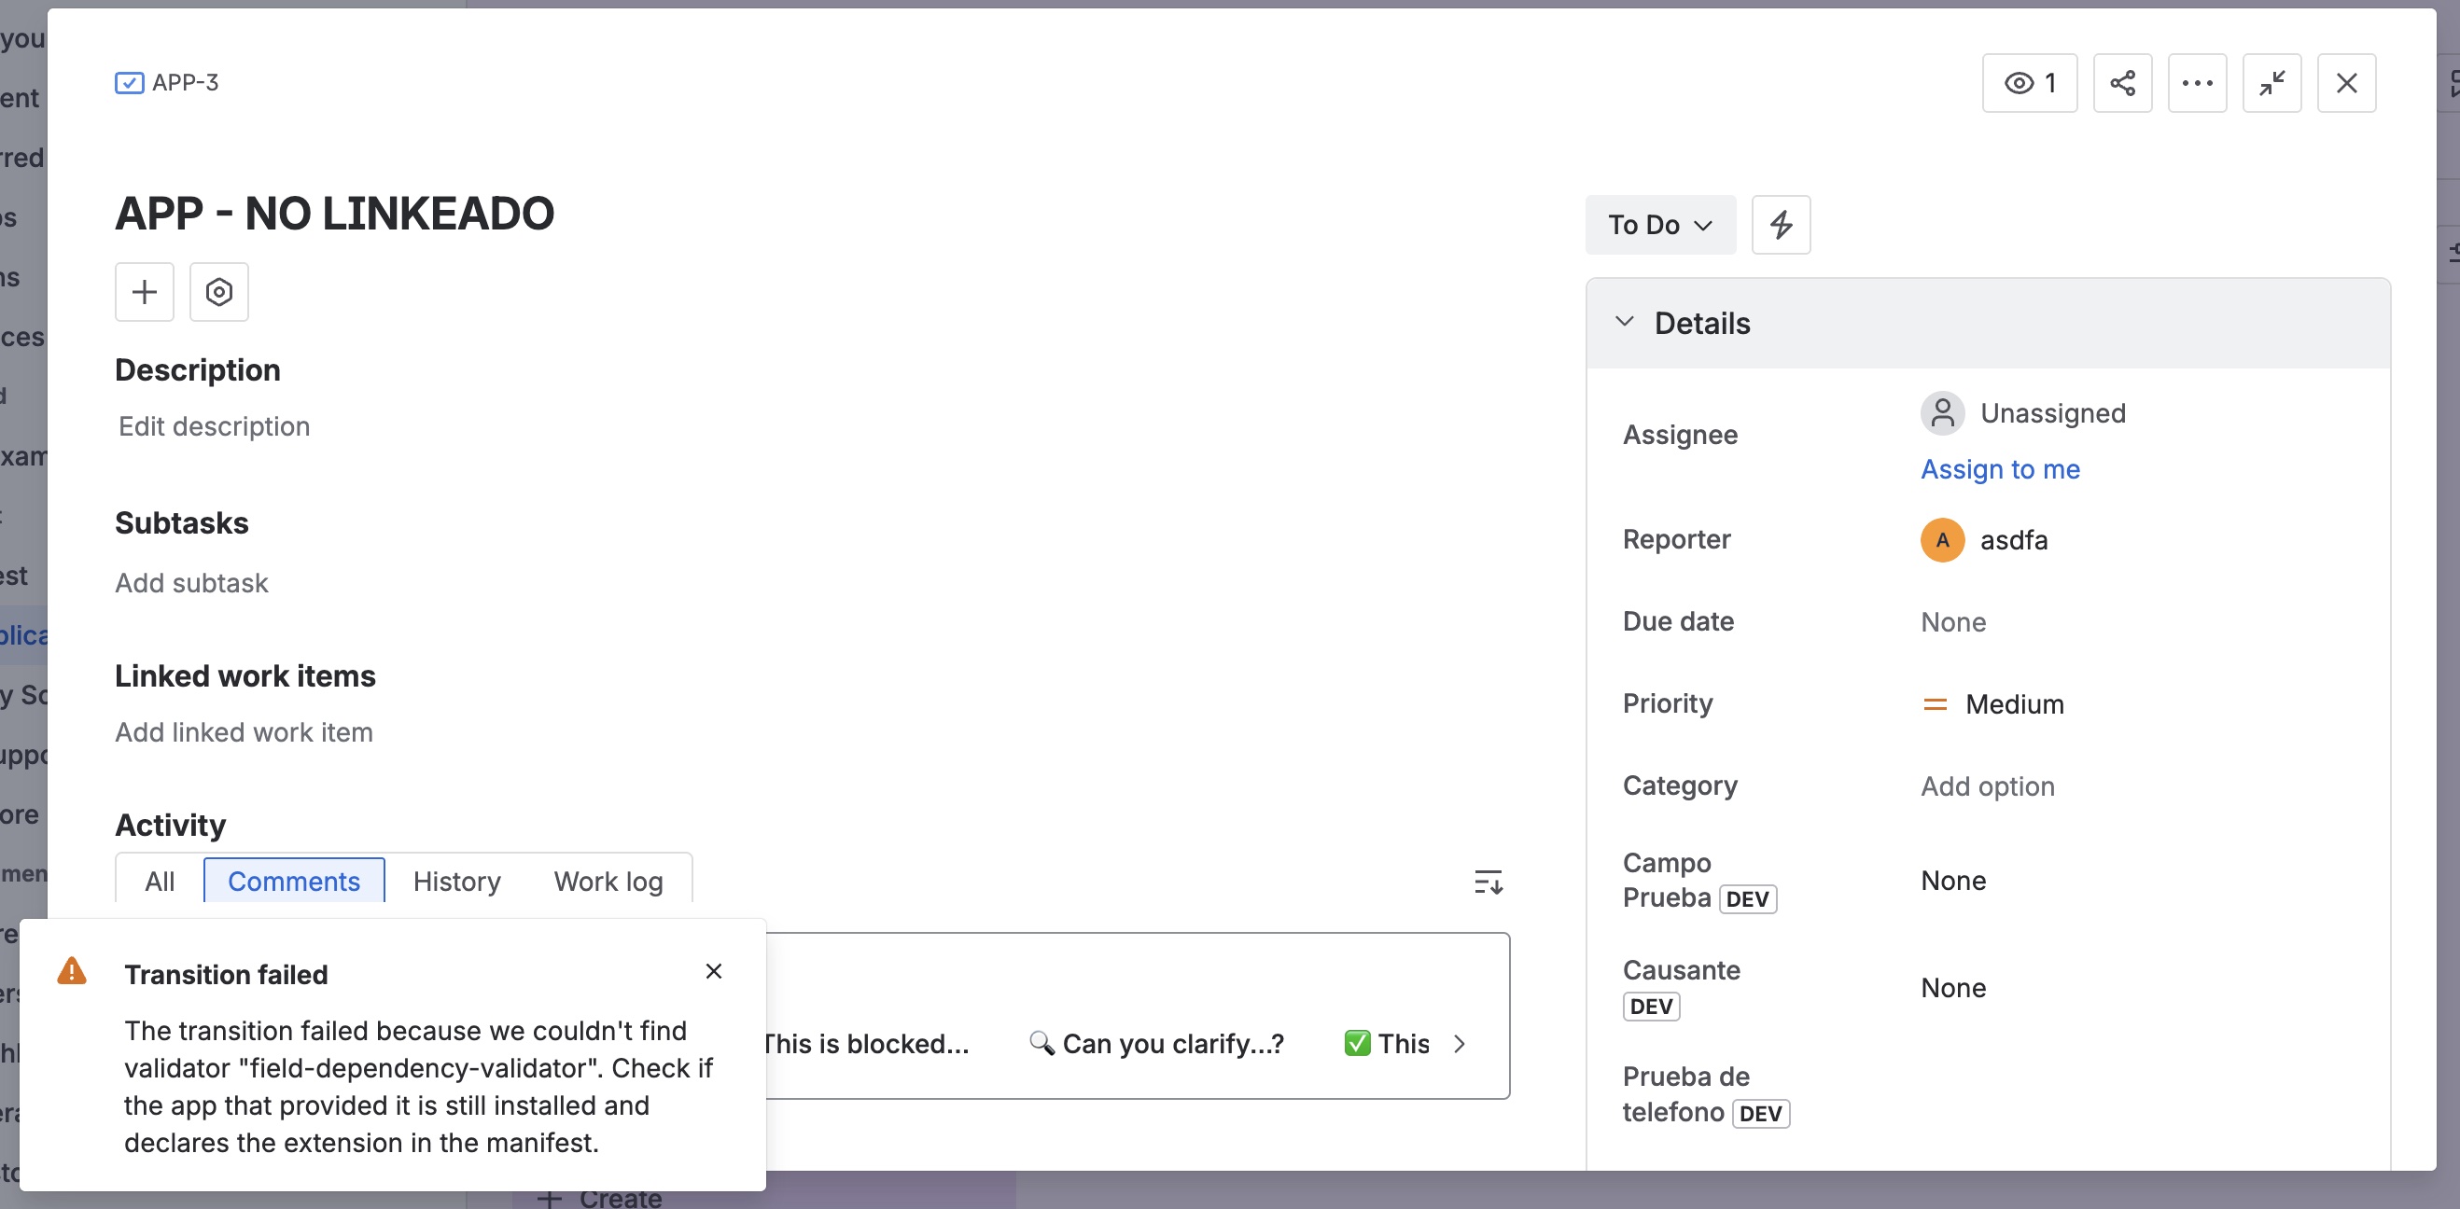
Task: Click the share icon
Action: [x=2122, y=83]
